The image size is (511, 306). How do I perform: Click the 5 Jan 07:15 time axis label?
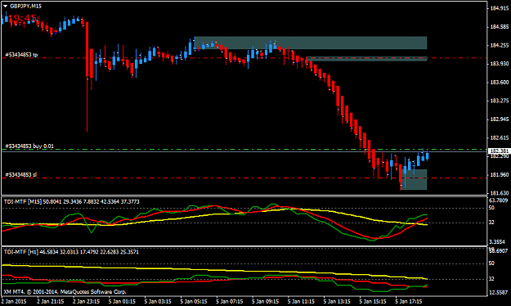pos(230,301)
